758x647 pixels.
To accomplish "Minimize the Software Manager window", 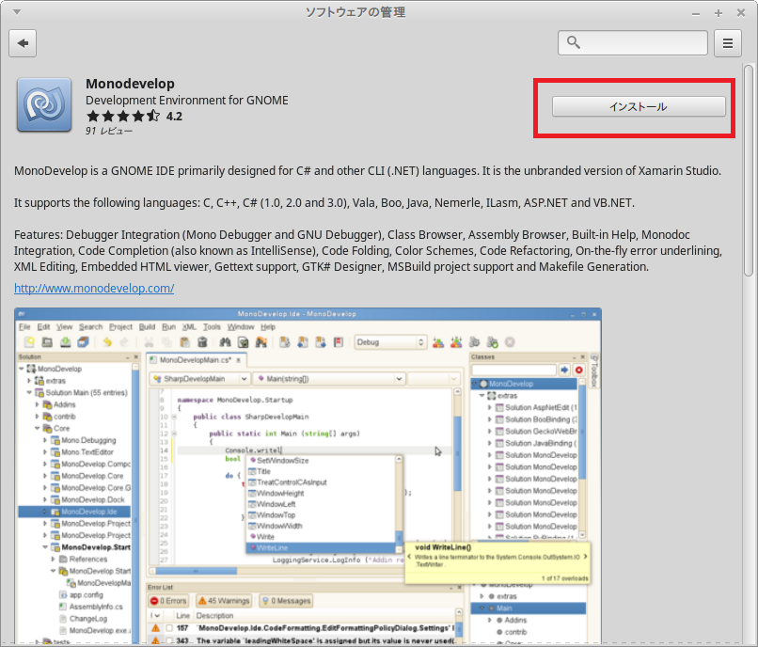I will pyautogui.click(x=696, y=13).
